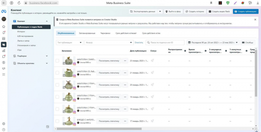Select checkbox for 20 январь 2023 post
This screenshot has height=132, width=261.
pyautogui.click(x=57, y=85)
